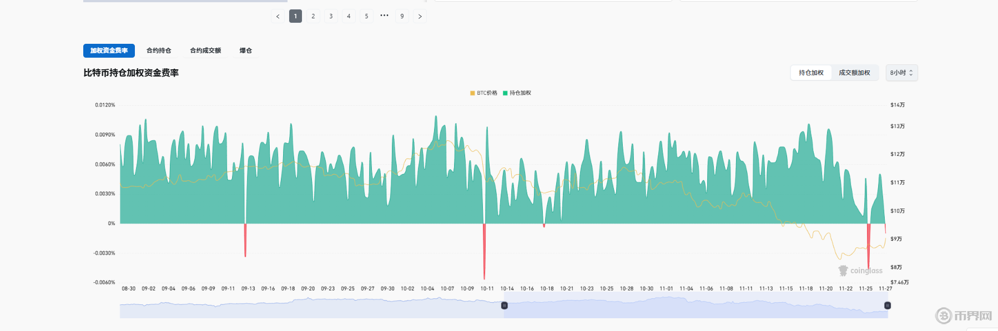Click the coinglass watermark logo
Viewport: 998px width, 331px height.
[860, 271]
